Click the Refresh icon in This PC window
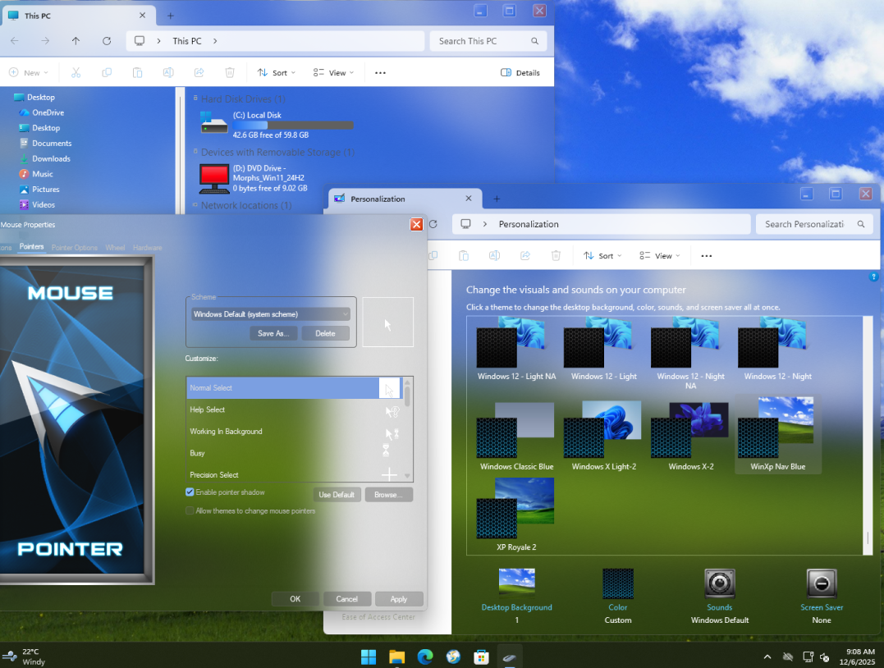Screen dimensions: 884x668 pos(107,41)
